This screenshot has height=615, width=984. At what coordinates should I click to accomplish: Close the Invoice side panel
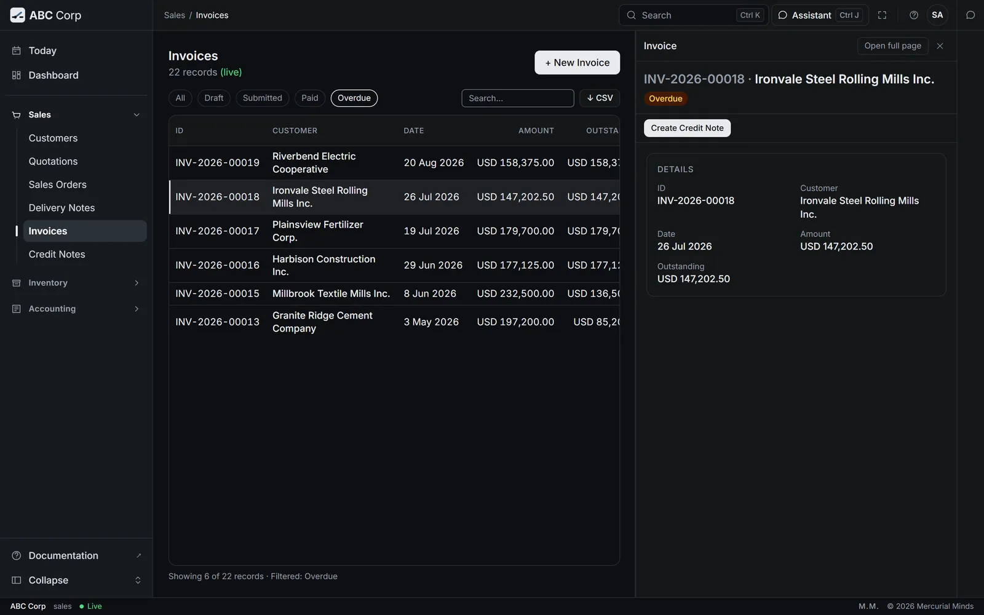coord(940,46)
